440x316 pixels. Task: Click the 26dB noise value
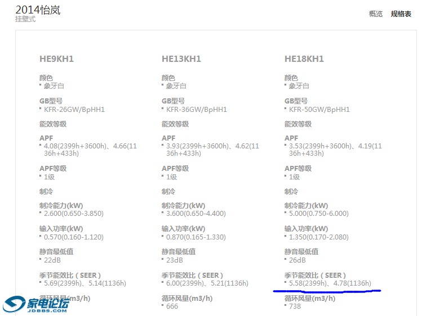297,260
